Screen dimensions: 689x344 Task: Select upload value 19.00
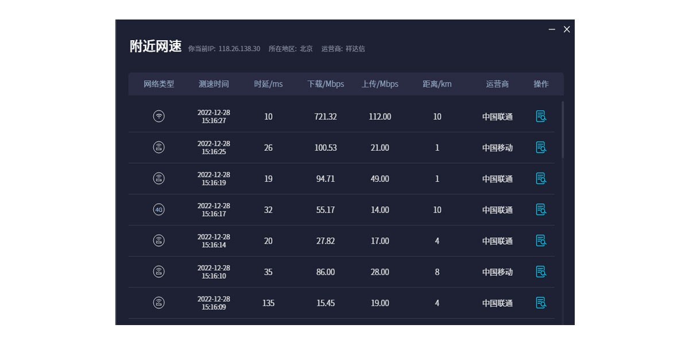tap(380, 302)
